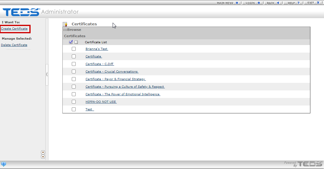Click the Main Menu square icon

[237, 3]
